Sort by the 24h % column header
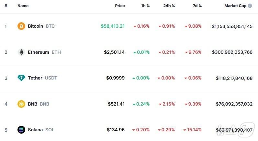 pyautogui.click(x=168, y=6)
